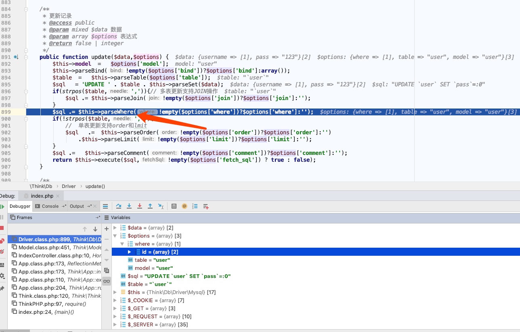Expand the $_REQUEST array node
520x332 pixels.
click(x=115, y=317)
